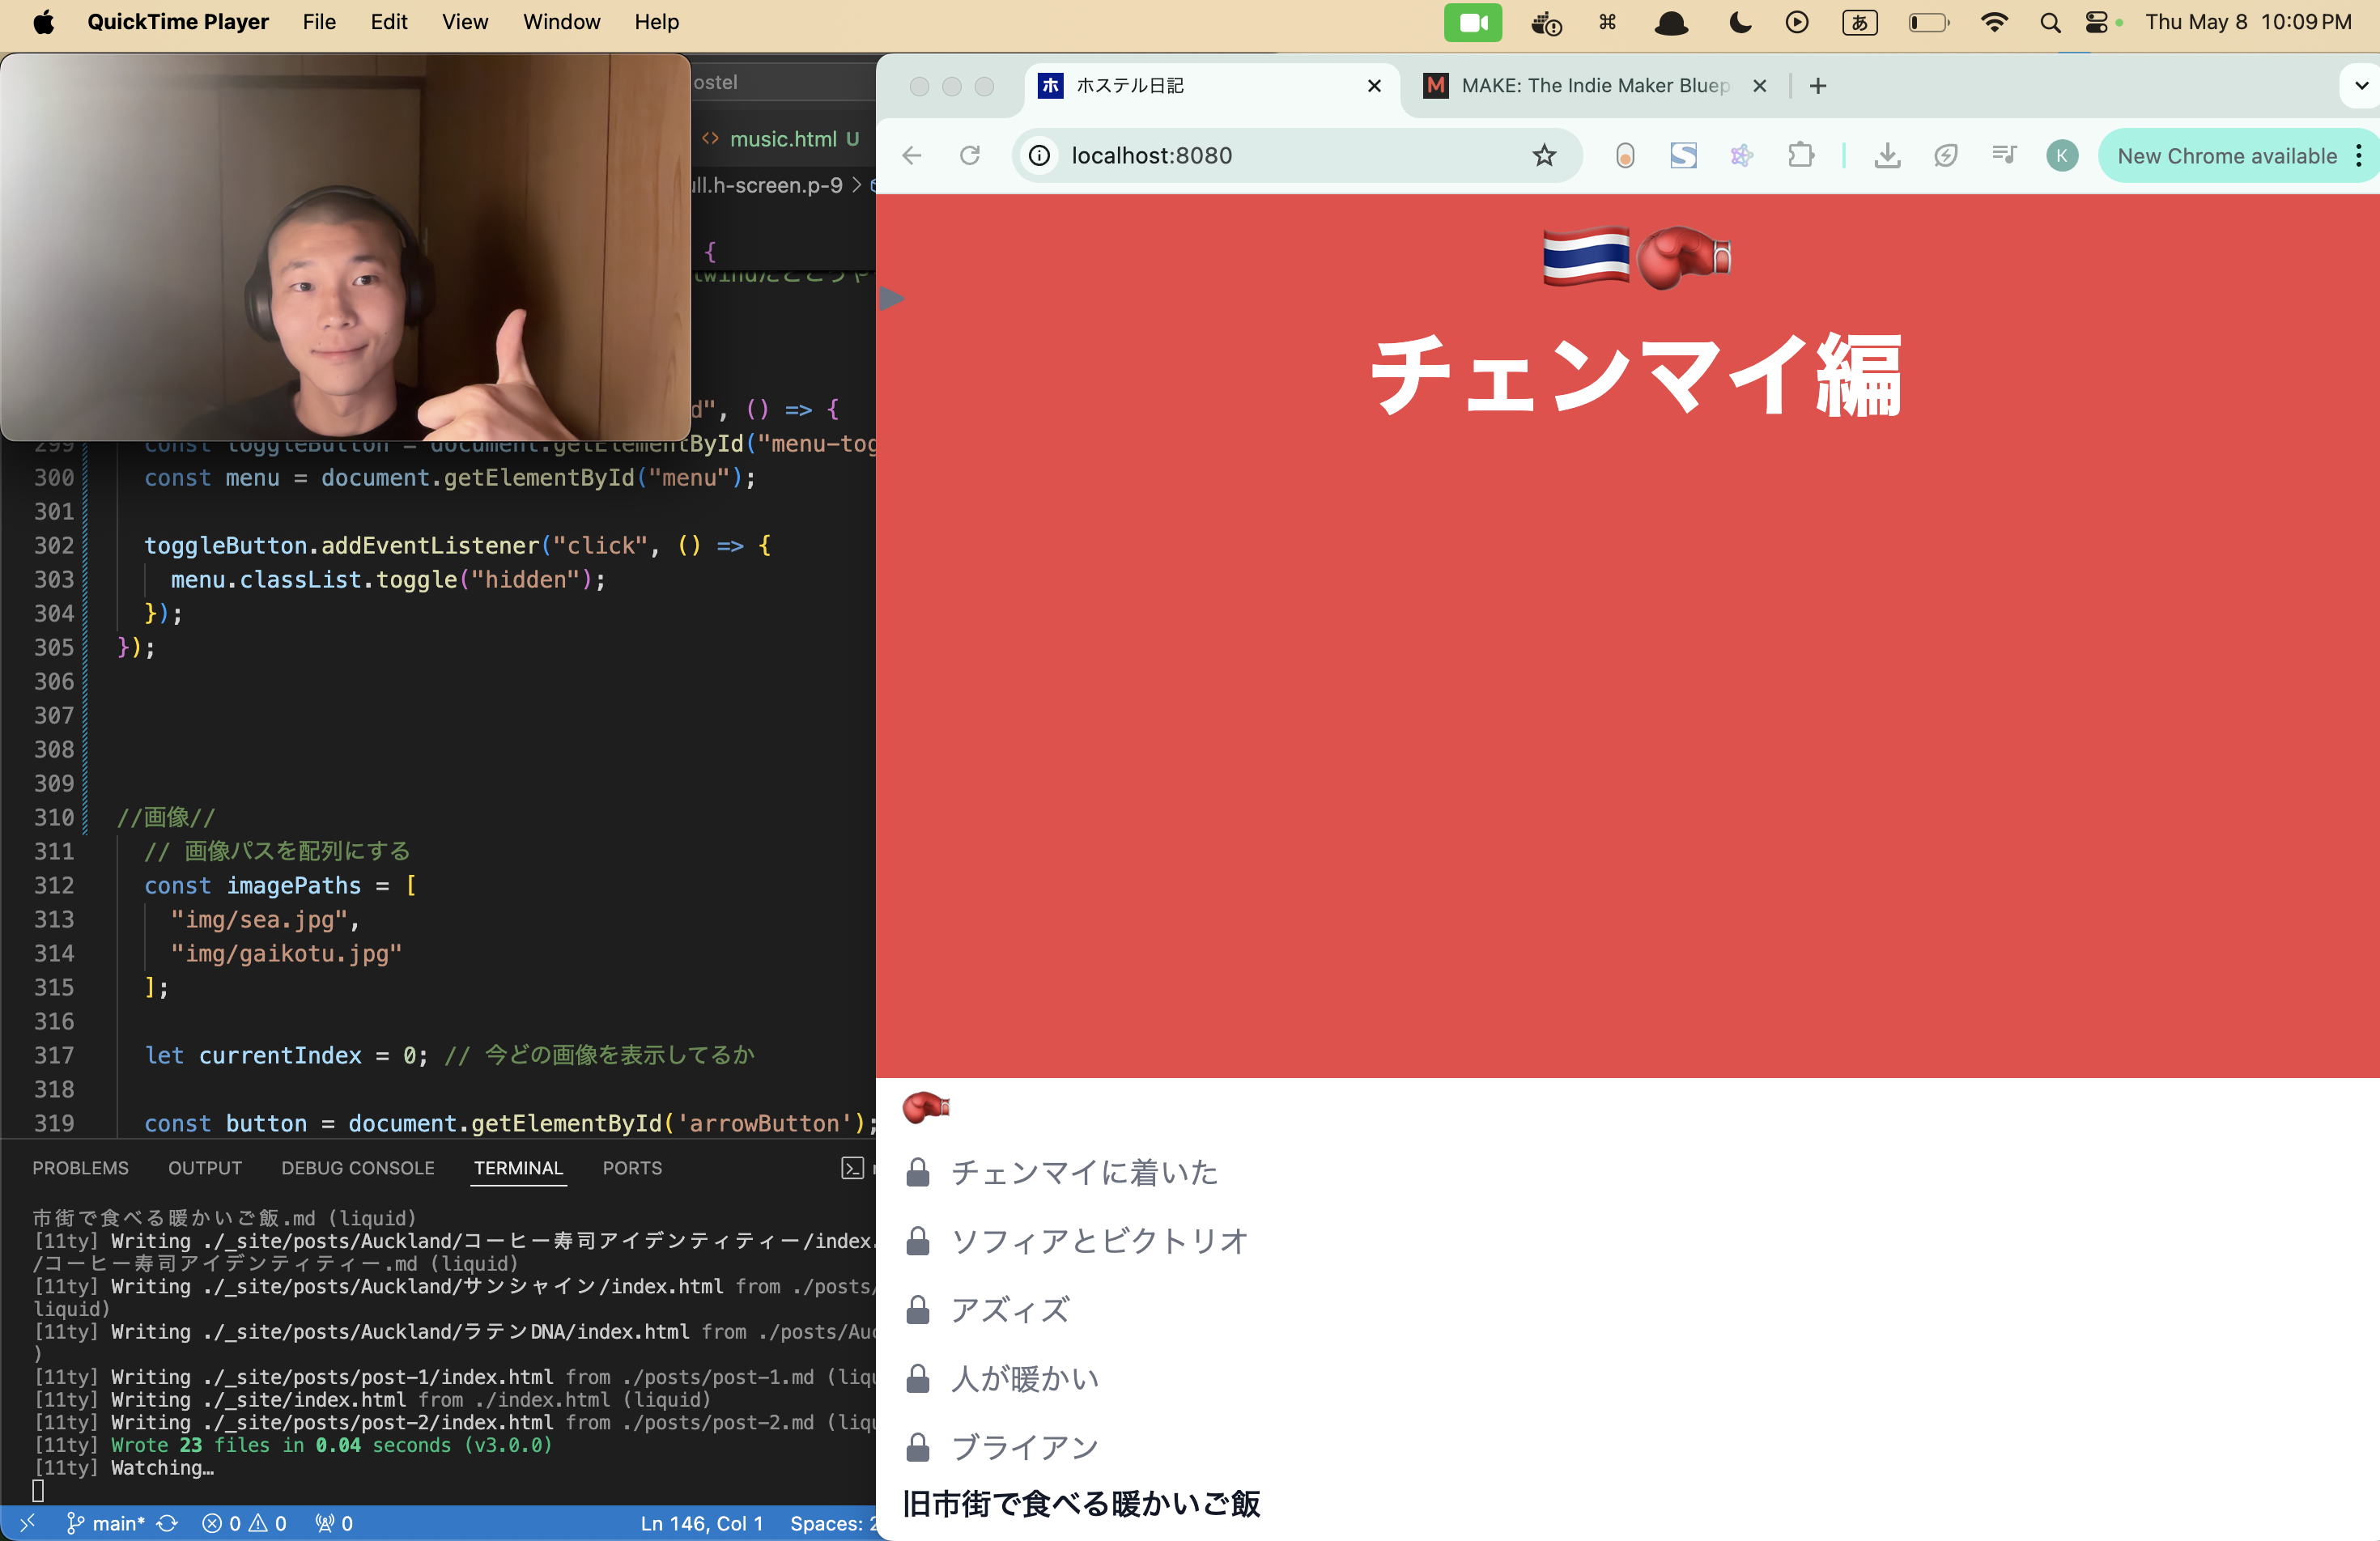The height and width of the screenshot is (1541, 2380).
Task: Select the TERMINAL panel tab
Action: click(518, 1168)
